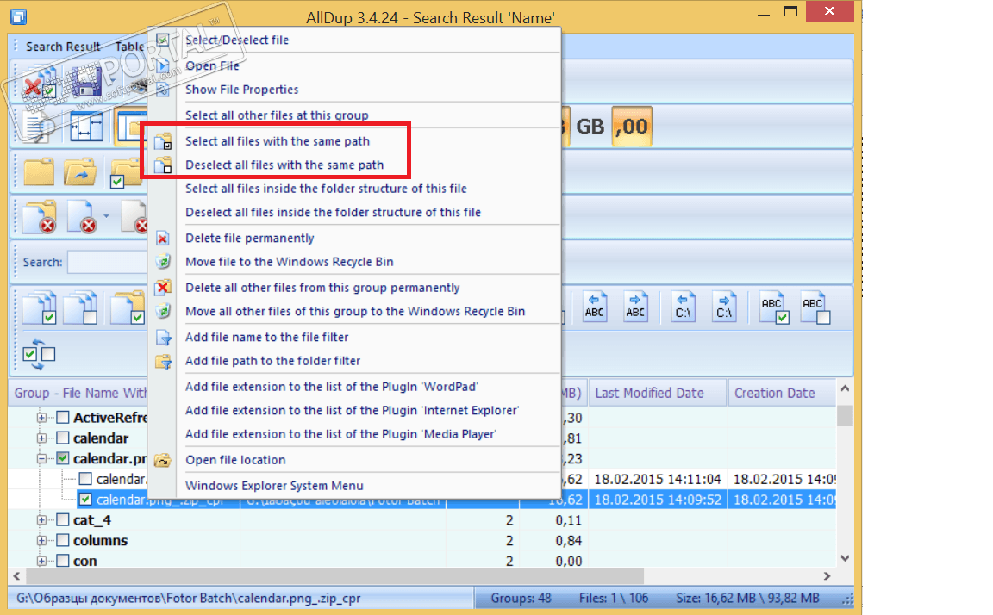Screen dimensions: 993x615
Task: Choose Select all files with the same path
Action: 278,141
